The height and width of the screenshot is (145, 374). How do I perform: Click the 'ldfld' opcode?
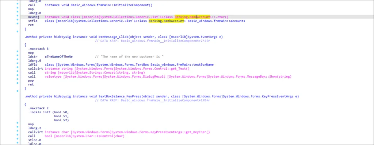(33, 64)
